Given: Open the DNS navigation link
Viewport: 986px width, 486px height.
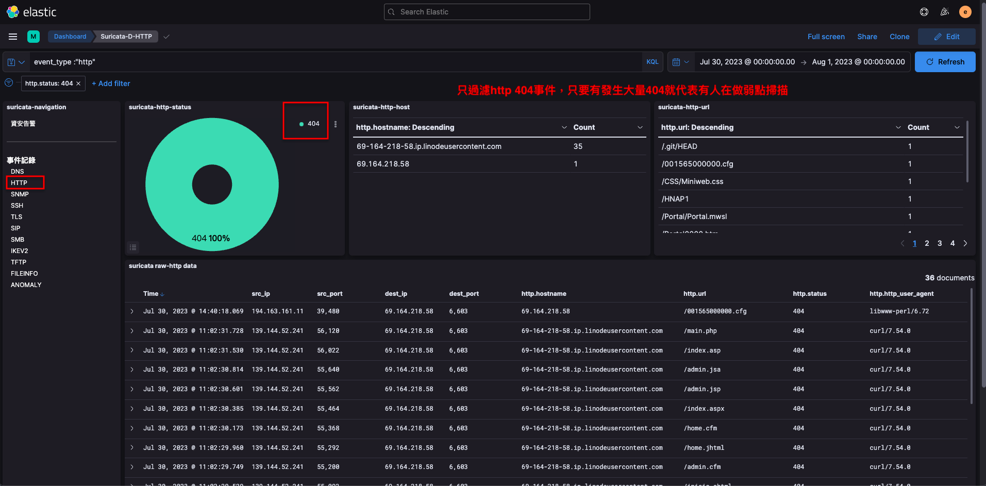Looking at the screenshot, I should tap(18, 172).
